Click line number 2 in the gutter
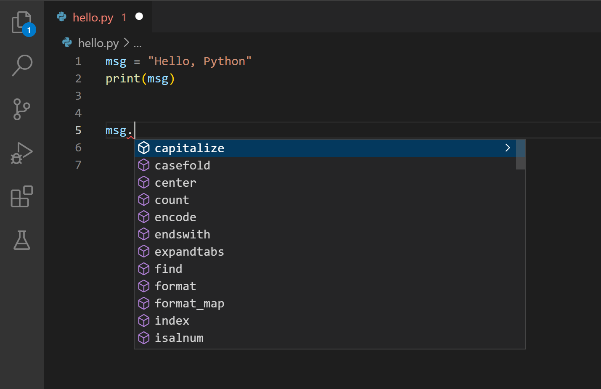Image resolution: width=601 pixels, height=389 pixels. click(x=78, y=78)
